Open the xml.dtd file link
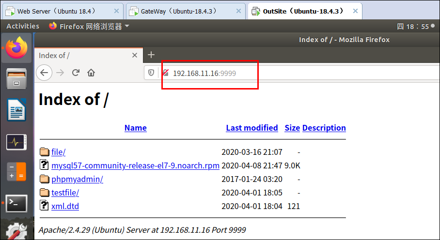This screenshot has height=240, width=440. 65,206
